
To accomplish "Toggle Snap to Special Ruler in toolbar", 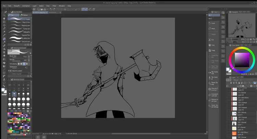I will (86, 9).
